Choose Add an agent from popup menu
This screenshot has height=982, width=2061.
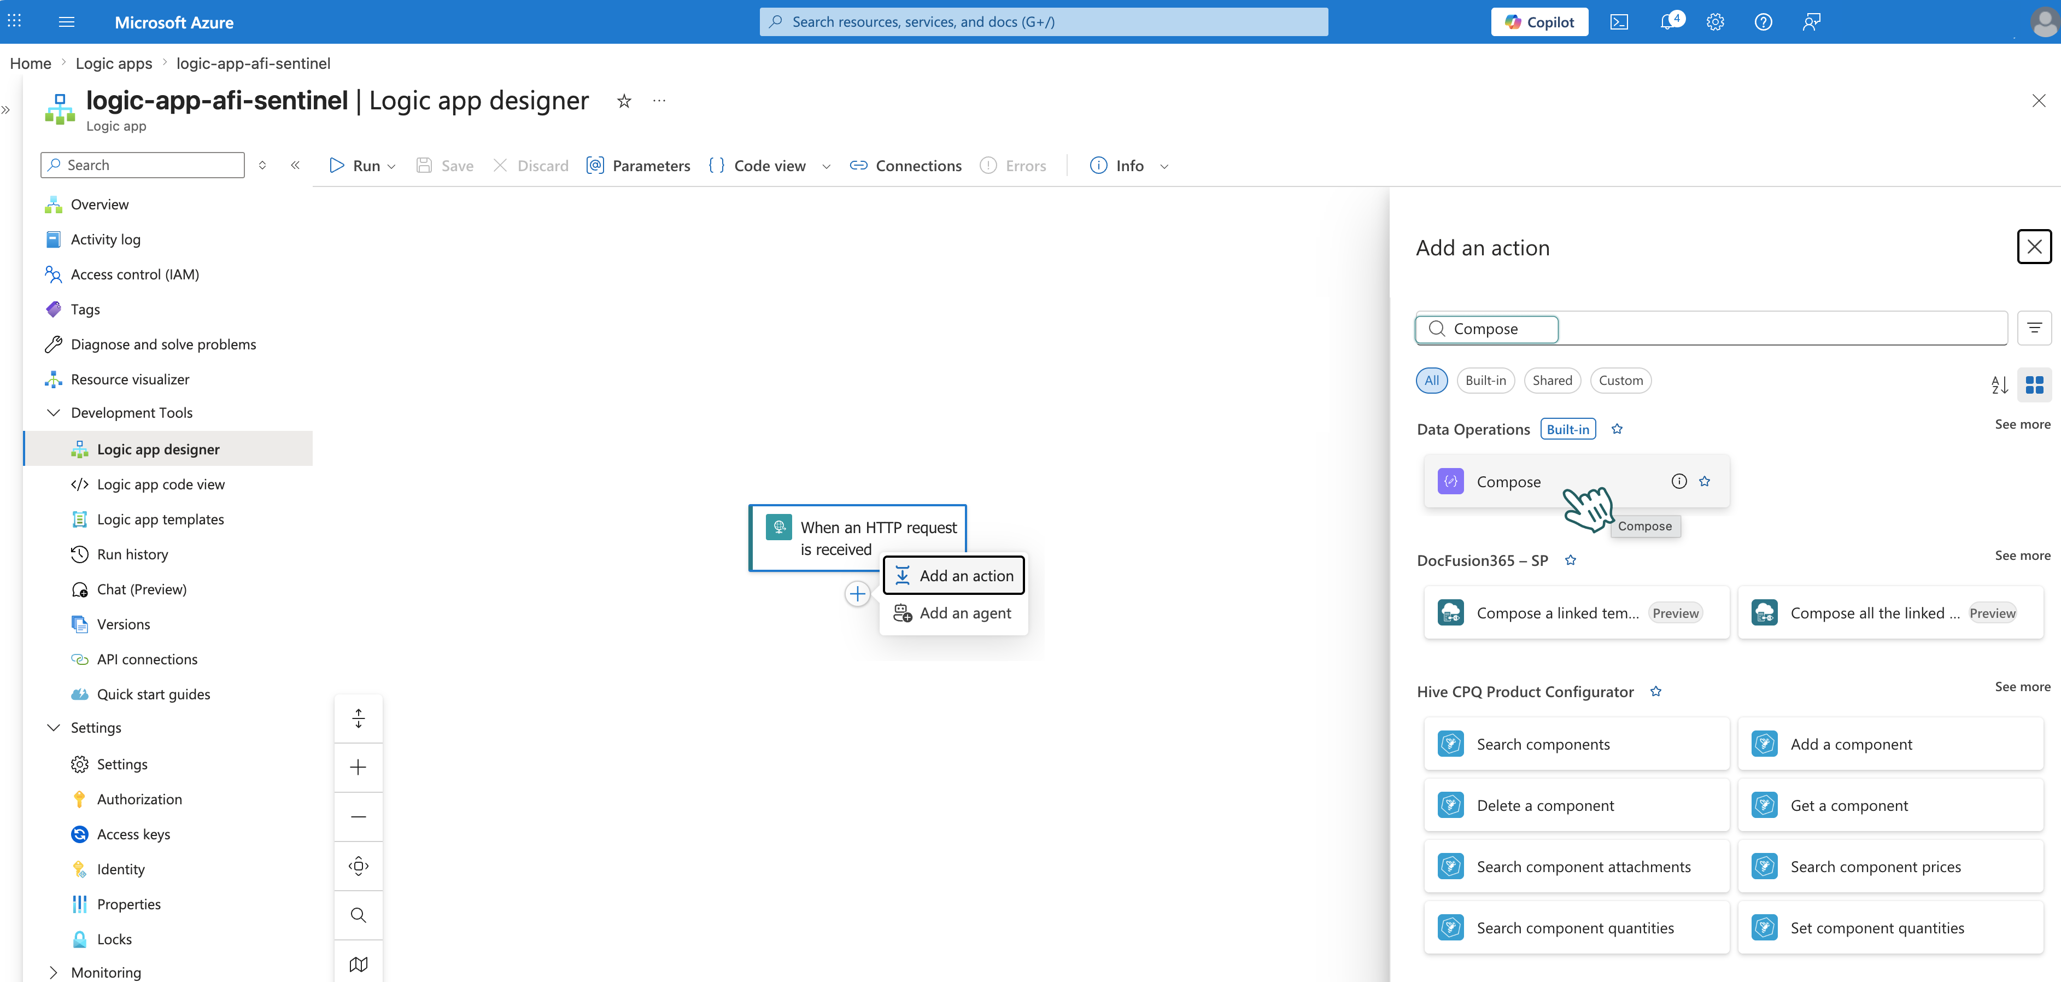point(953,613)
